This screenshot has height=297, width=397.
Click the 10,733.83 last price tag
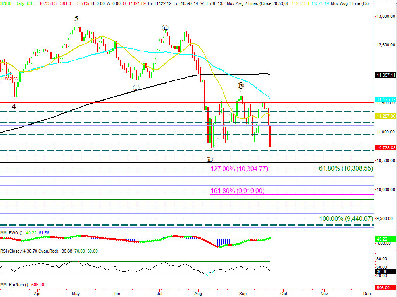pyautogui.click(x=385, y=147)
